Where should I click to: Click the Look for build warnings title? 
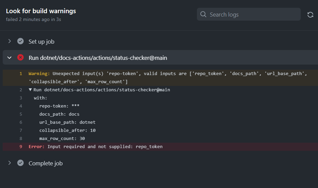[x=41, y=11]
